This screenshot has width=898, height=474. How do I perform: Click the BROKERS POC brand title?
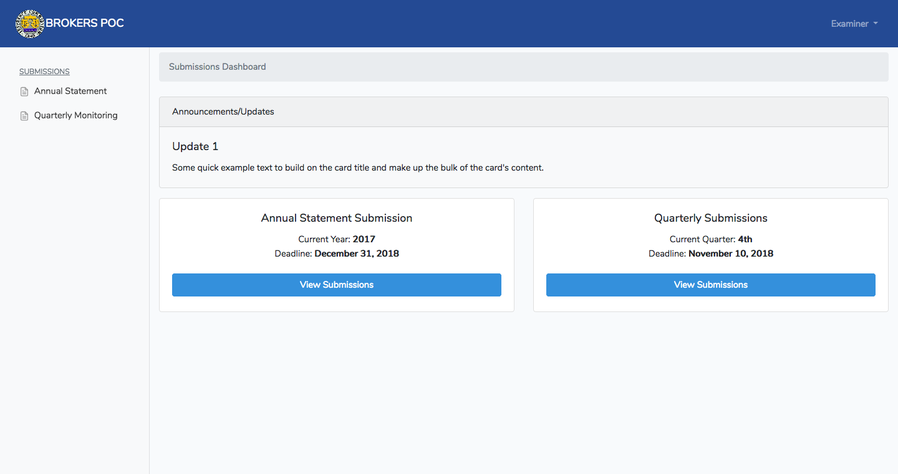85,23
